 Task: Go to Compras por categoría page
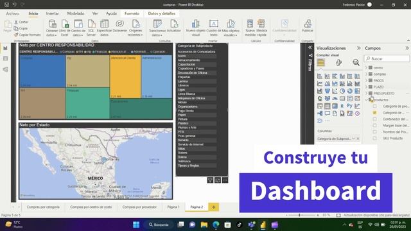point(43,207)
